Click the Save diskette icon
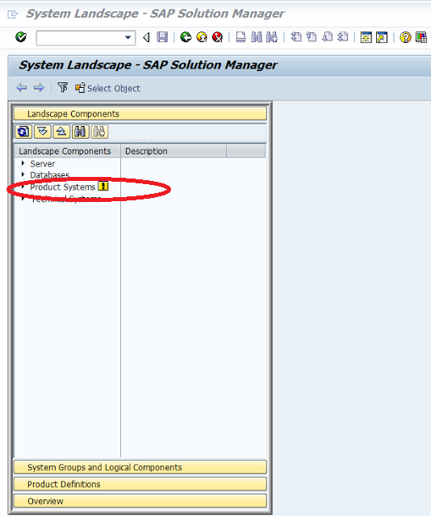Screen dimensions: 431x517 pos(162,37)
